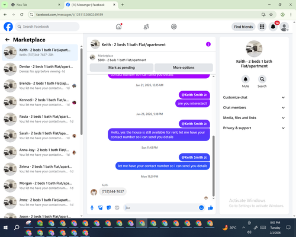Open Keith conversation in chat list

[x=40, y=52]
